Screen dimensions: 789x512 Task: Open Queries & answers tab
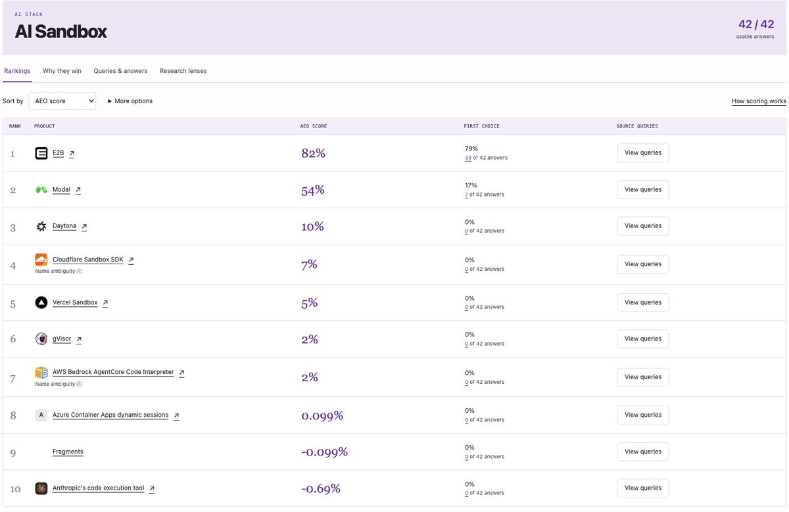point(120,71)
